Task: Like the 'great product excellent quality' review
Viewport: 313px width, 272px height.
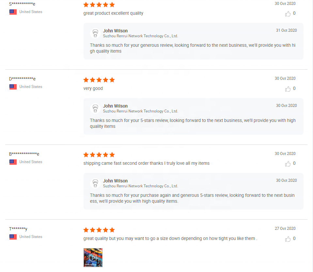Action: click(x=288, y=14)
